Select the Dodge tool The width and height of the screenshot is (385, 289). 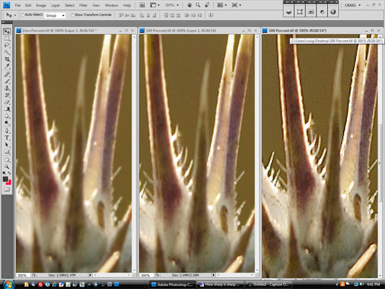click(x=7, y=123)
